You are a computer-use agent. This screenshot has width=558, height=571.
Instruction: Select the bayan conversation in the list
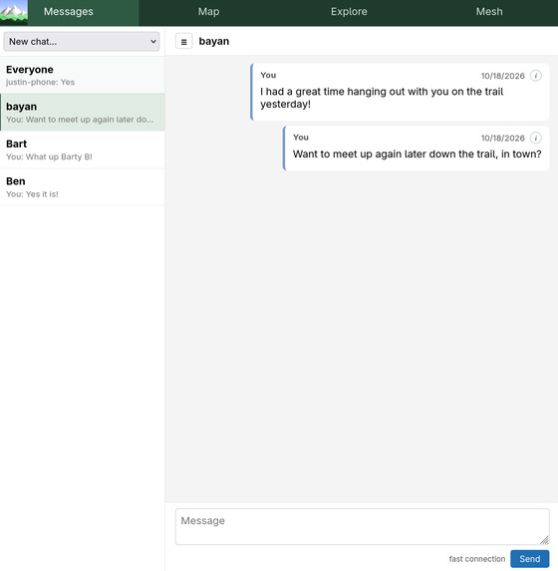(x=83, y=113)
